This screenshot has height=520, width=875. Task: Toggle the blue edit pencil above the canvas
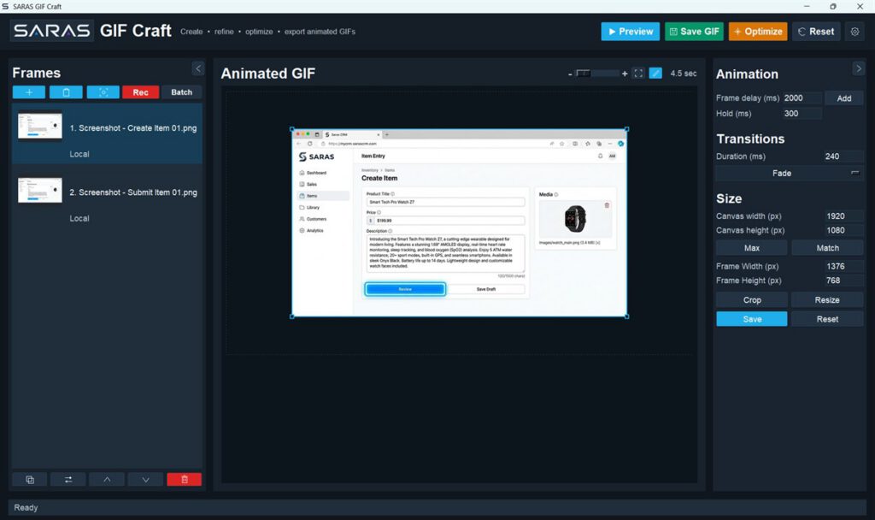pos(655,74)
